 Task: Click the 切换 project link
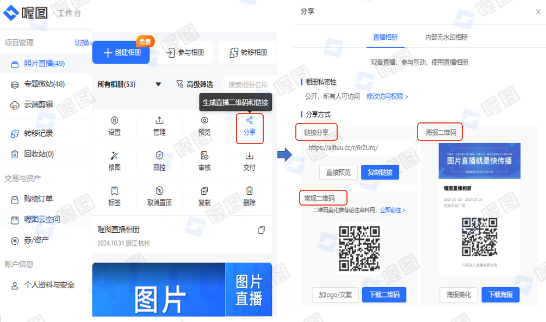pos(83,43)
